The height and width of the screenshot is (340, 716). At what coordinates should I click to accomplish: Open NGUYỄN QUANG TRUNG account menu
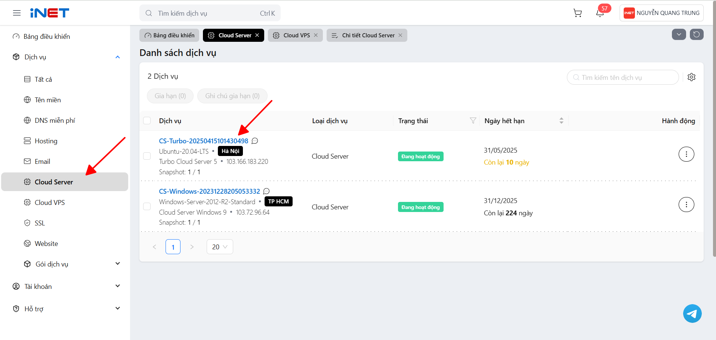(x=661, y=13)
